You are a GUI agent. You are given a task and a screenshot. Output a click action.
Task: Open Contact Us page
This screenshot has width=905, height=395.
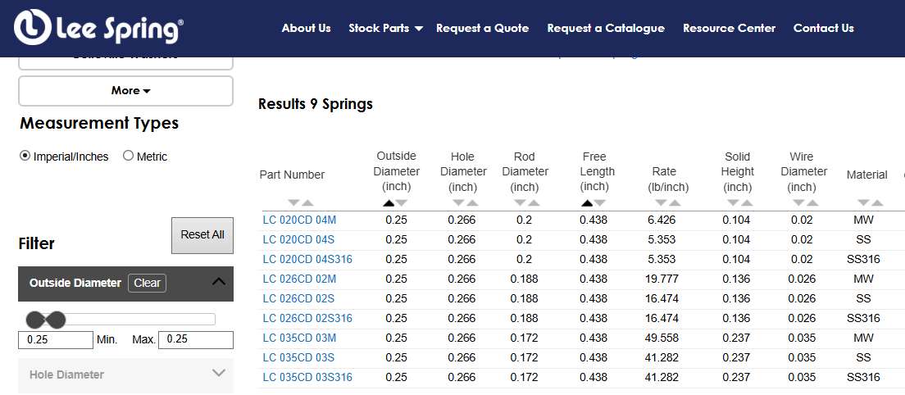pos(824,28)
